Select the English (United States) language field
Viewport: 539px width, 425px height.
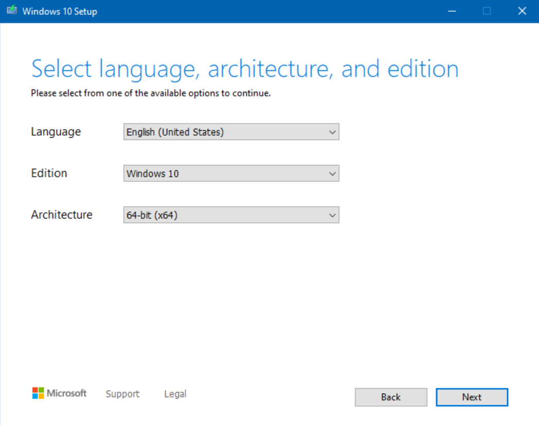pyautogui.click(x=206, y=132)
